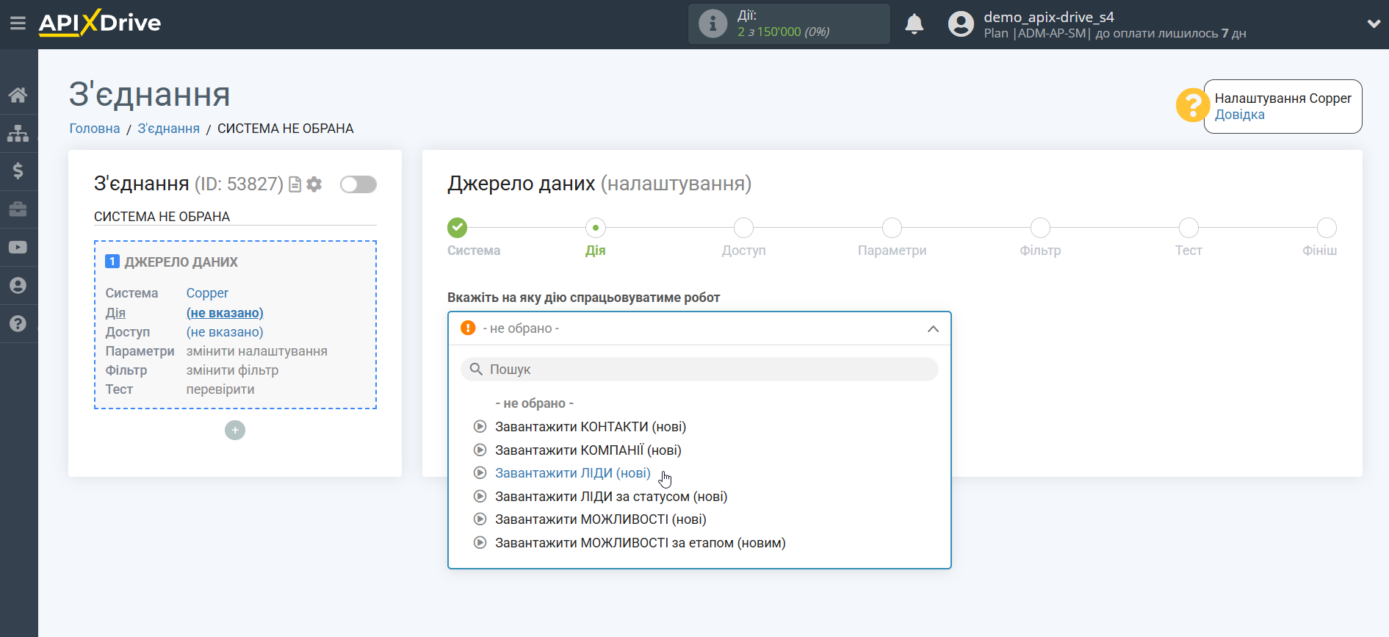Image resolution: width=1389 pixels, height=637 pixels.
Task: Click the Пошук search field
Action: click(699, 370)
